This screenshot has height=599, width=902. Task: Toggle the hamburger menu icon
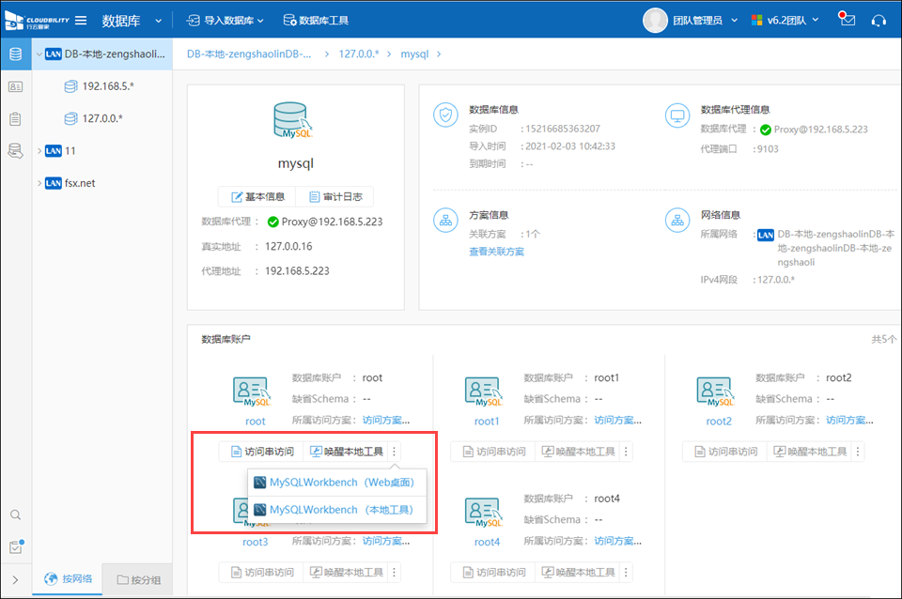[x=81, y=20]
